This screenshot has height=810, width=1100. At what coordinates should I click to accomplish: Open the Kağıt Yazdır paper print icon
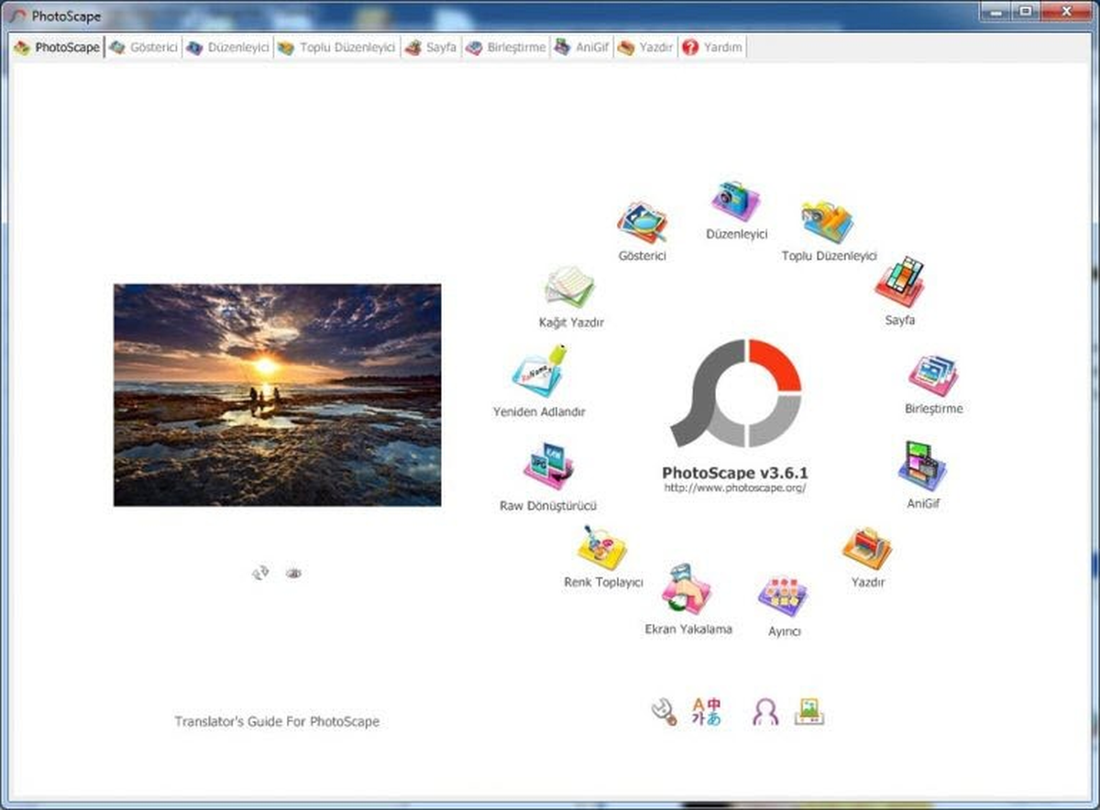570,287
